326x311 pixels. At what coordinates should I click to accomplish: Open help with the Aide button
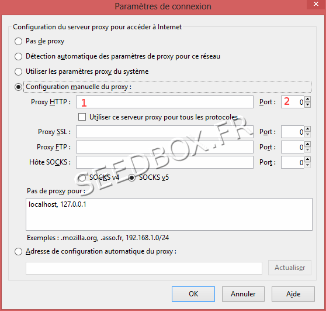point(293,294)
